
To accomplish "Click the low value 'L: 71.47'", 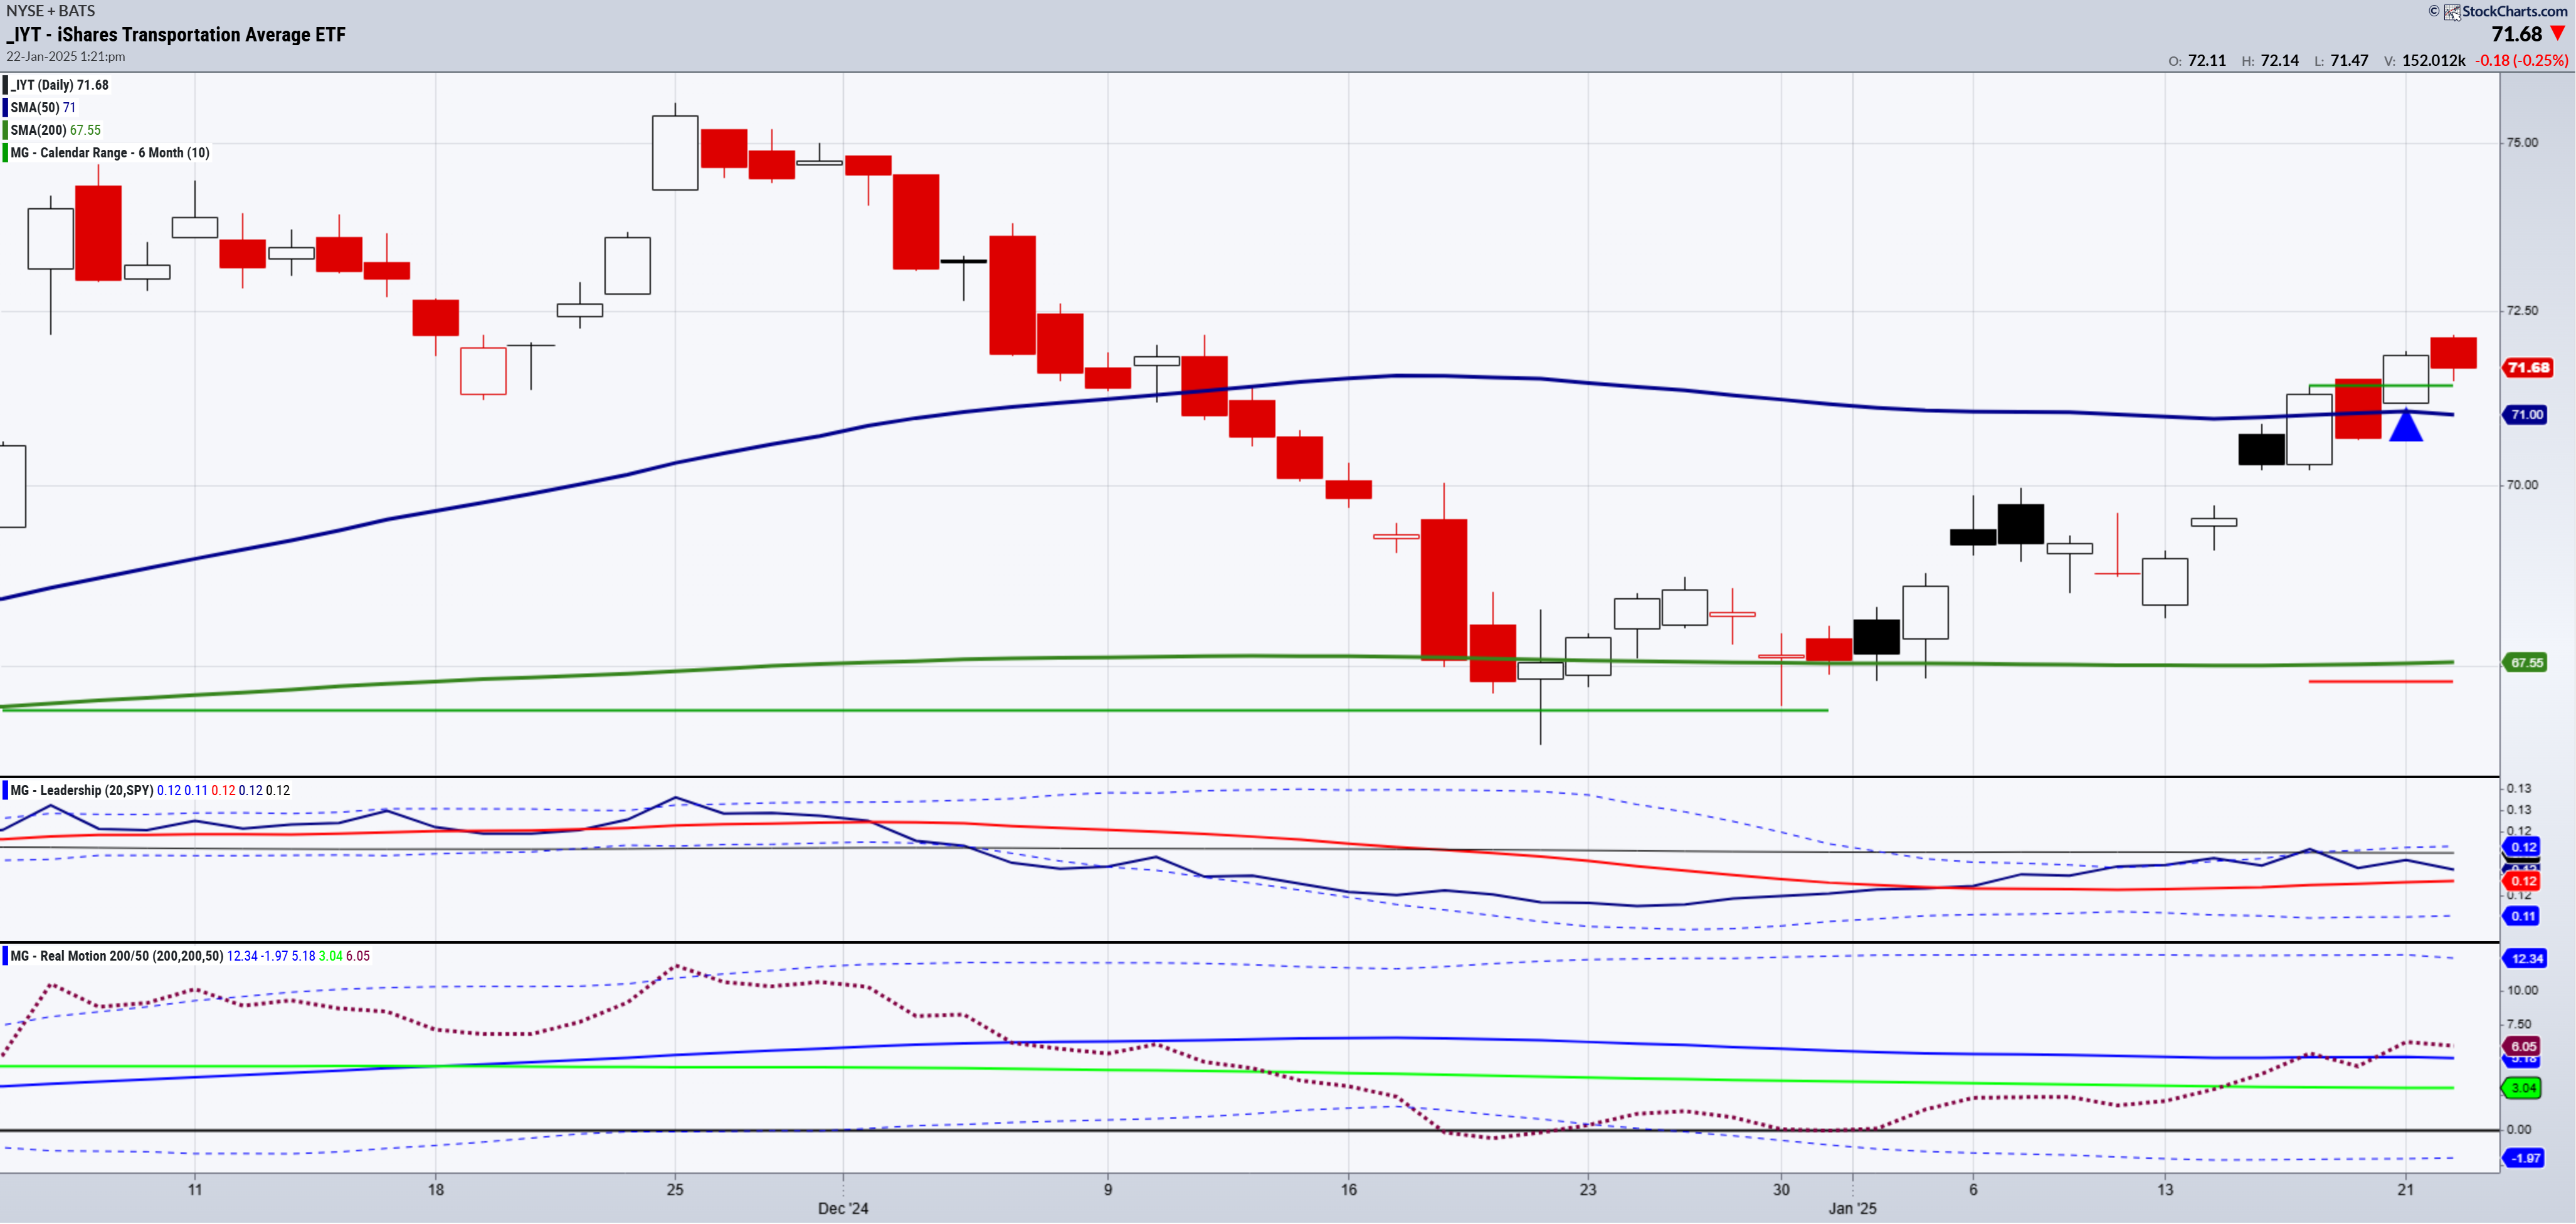I will (2341, 61).
